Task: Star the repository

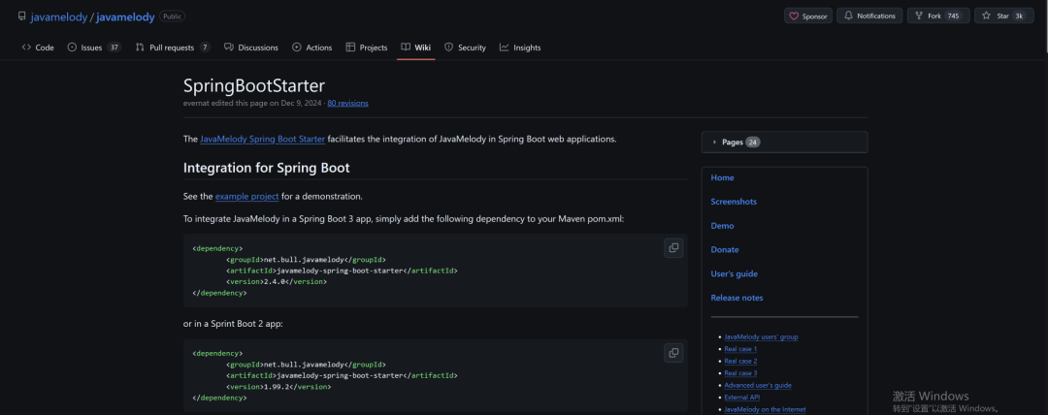Action: pyautogui.click(x=1004, y=16)
